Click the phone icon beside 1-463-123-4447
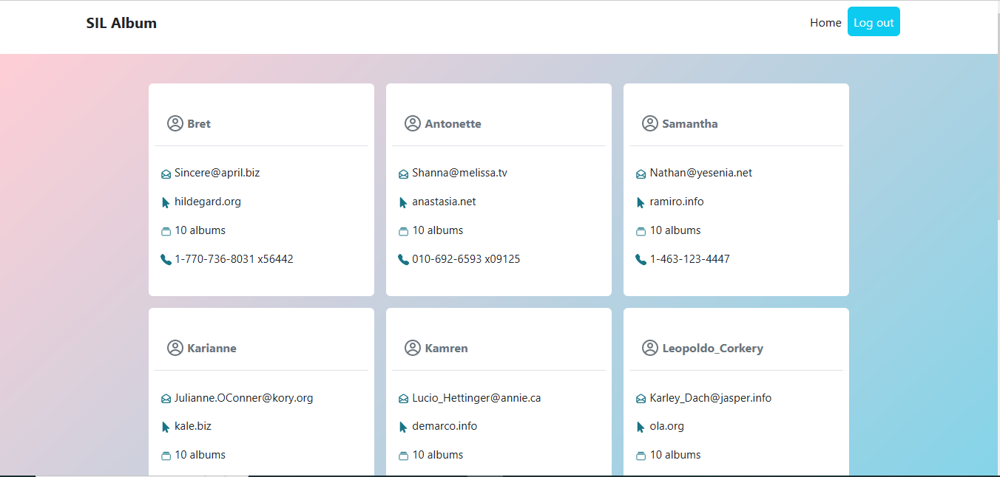Image resolution: width=1000 pixels, height=477 pixels. (641, 259)
